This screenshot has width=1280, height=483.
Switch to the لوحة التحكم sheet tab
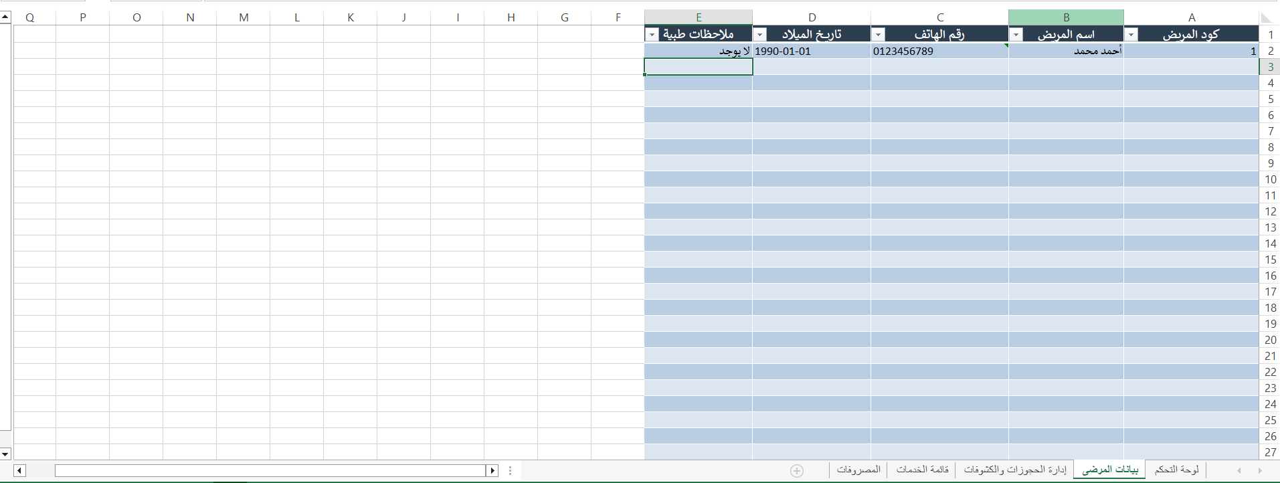pyautogui.click(x=1176, y=470)
